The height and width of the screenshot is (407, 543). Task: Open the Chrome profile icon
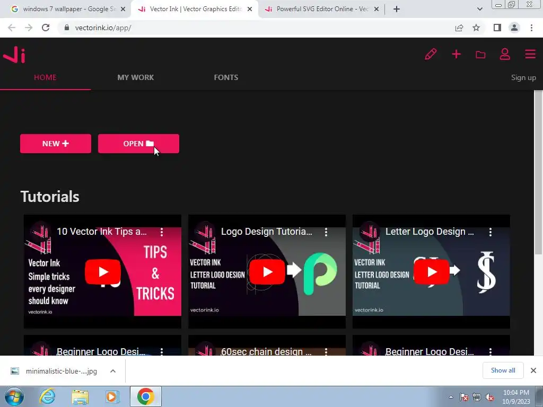point(514,28)
